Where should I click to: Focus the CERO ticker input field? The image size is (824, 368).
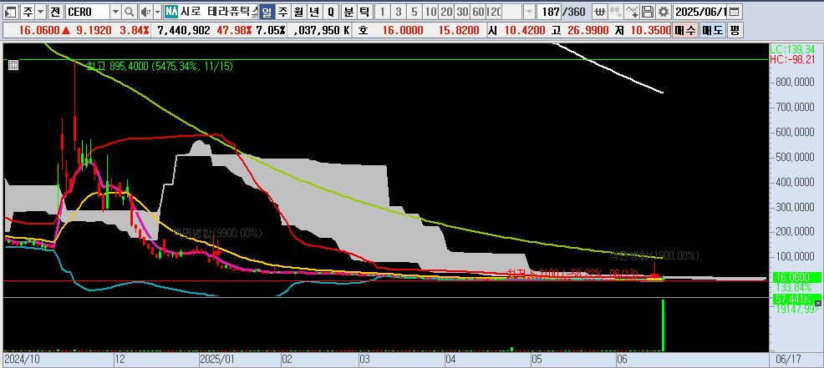tap(87, 11)
